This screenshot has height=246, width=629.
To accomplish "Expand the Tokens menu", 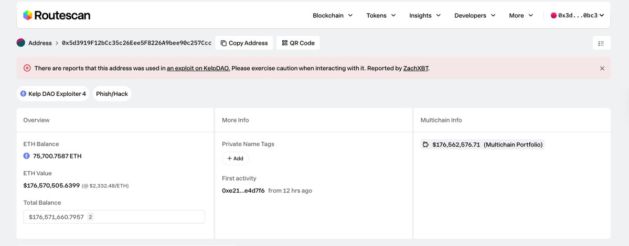I will 381,16.
